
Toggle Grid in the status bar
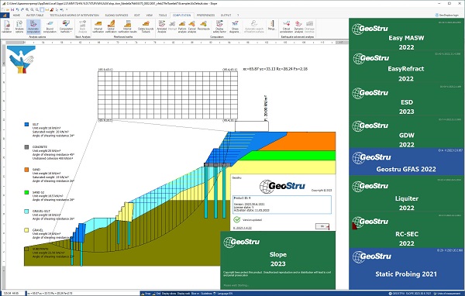157,294
